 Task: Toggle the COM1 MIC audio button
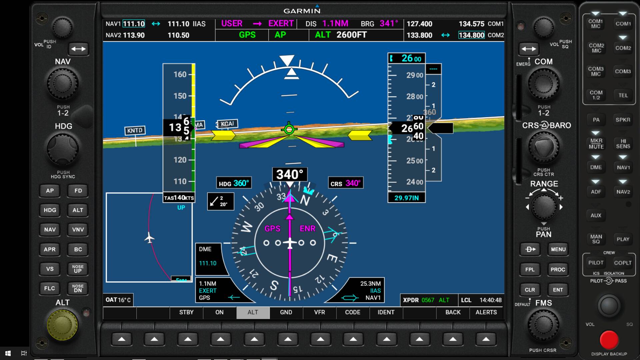click(595, 24)
